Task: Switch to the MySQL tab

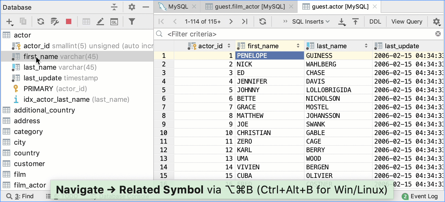Action: (178, 7)
